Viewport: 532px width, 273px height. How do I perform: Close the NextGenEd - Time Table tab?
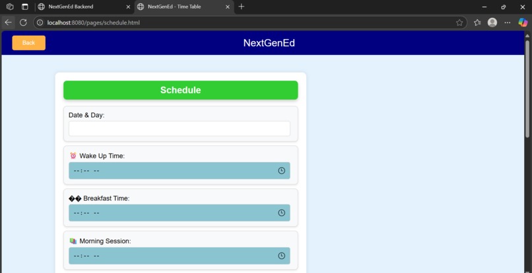(x=228, y=7)
